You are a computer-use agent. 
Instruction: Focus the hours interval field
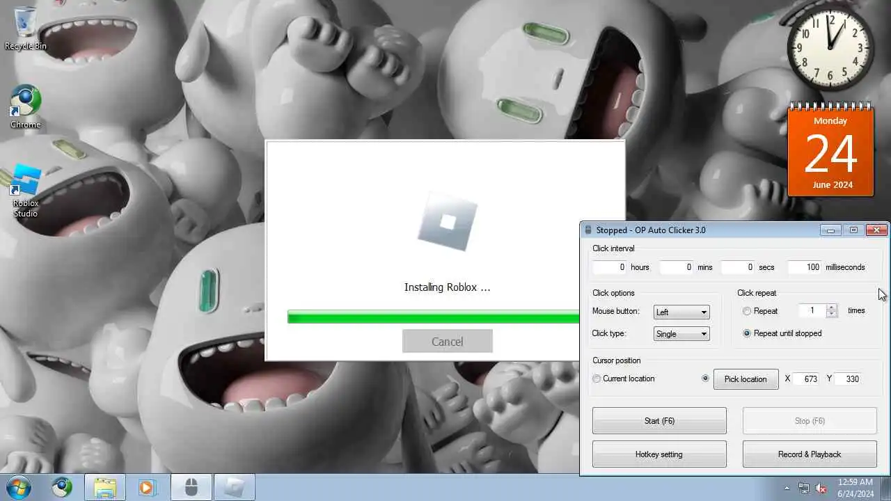pyautogui.click(x=609, y=267)
